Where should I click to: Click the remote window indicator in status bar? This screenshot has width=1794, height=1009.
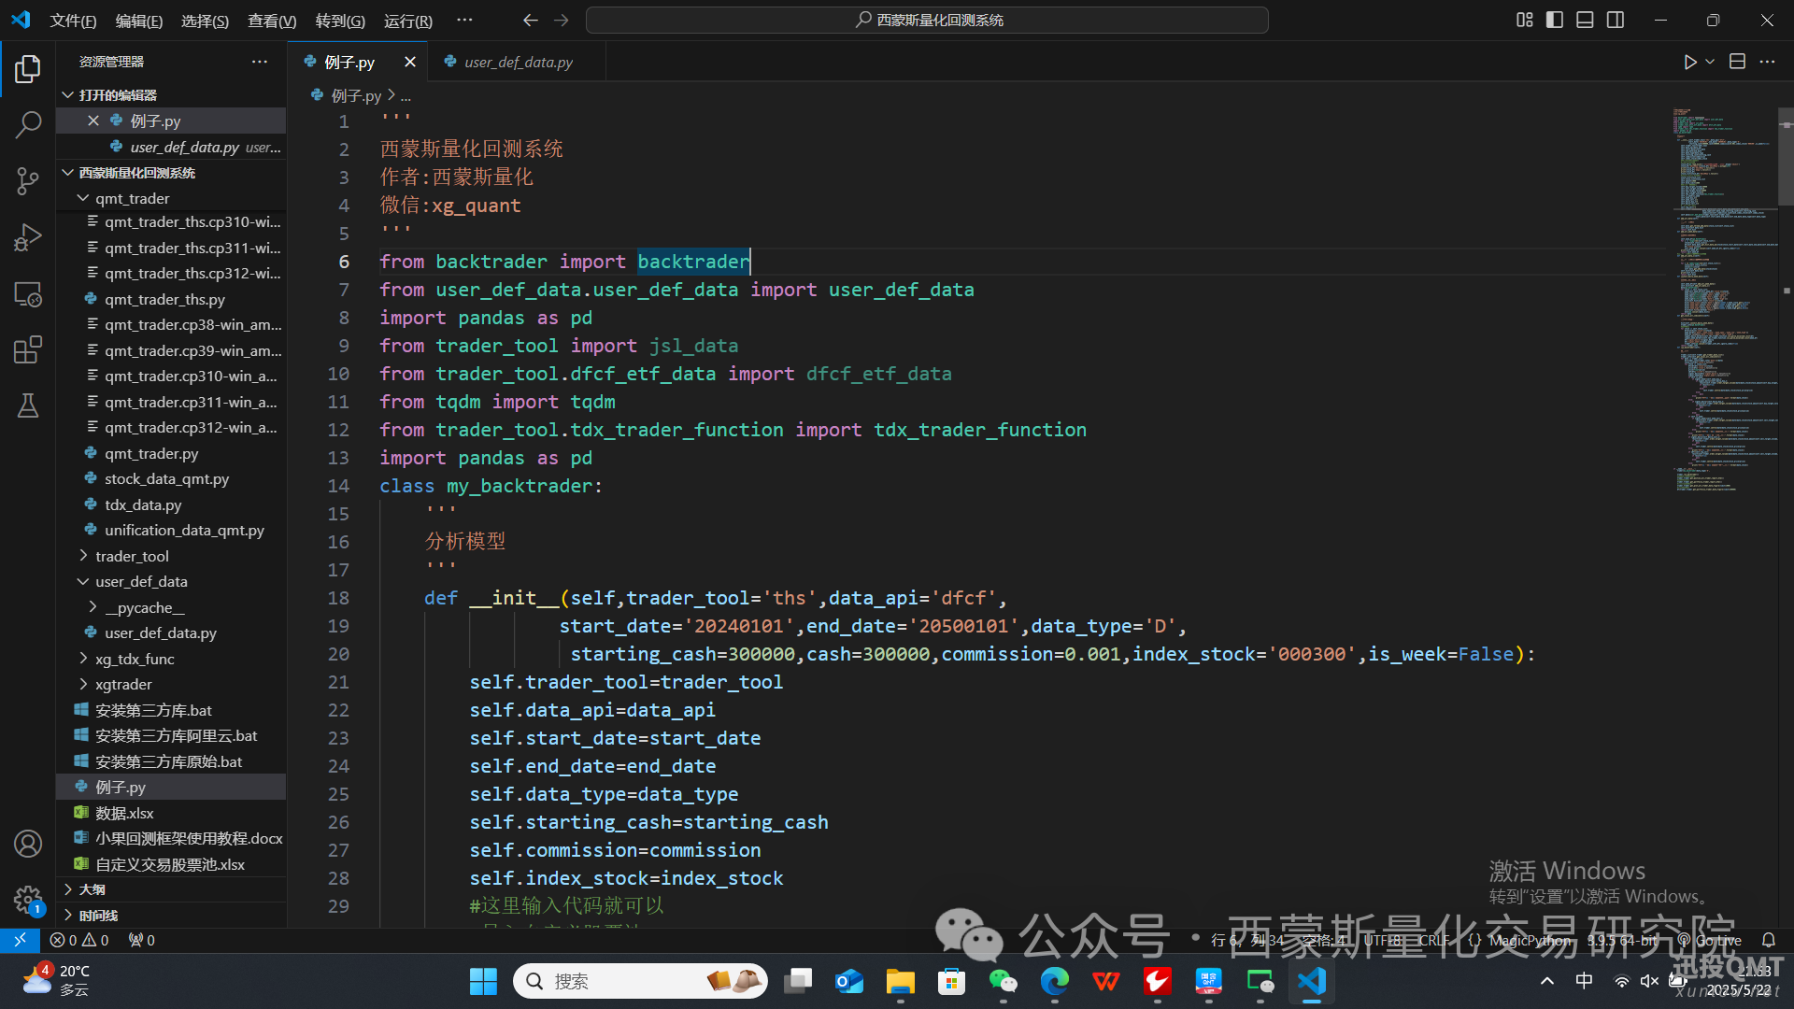tap(20, 940)
